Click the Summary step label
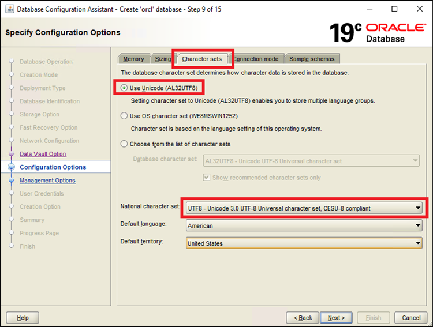The height and width of the screenshot is (327, 433). click(x=32, y=220)
